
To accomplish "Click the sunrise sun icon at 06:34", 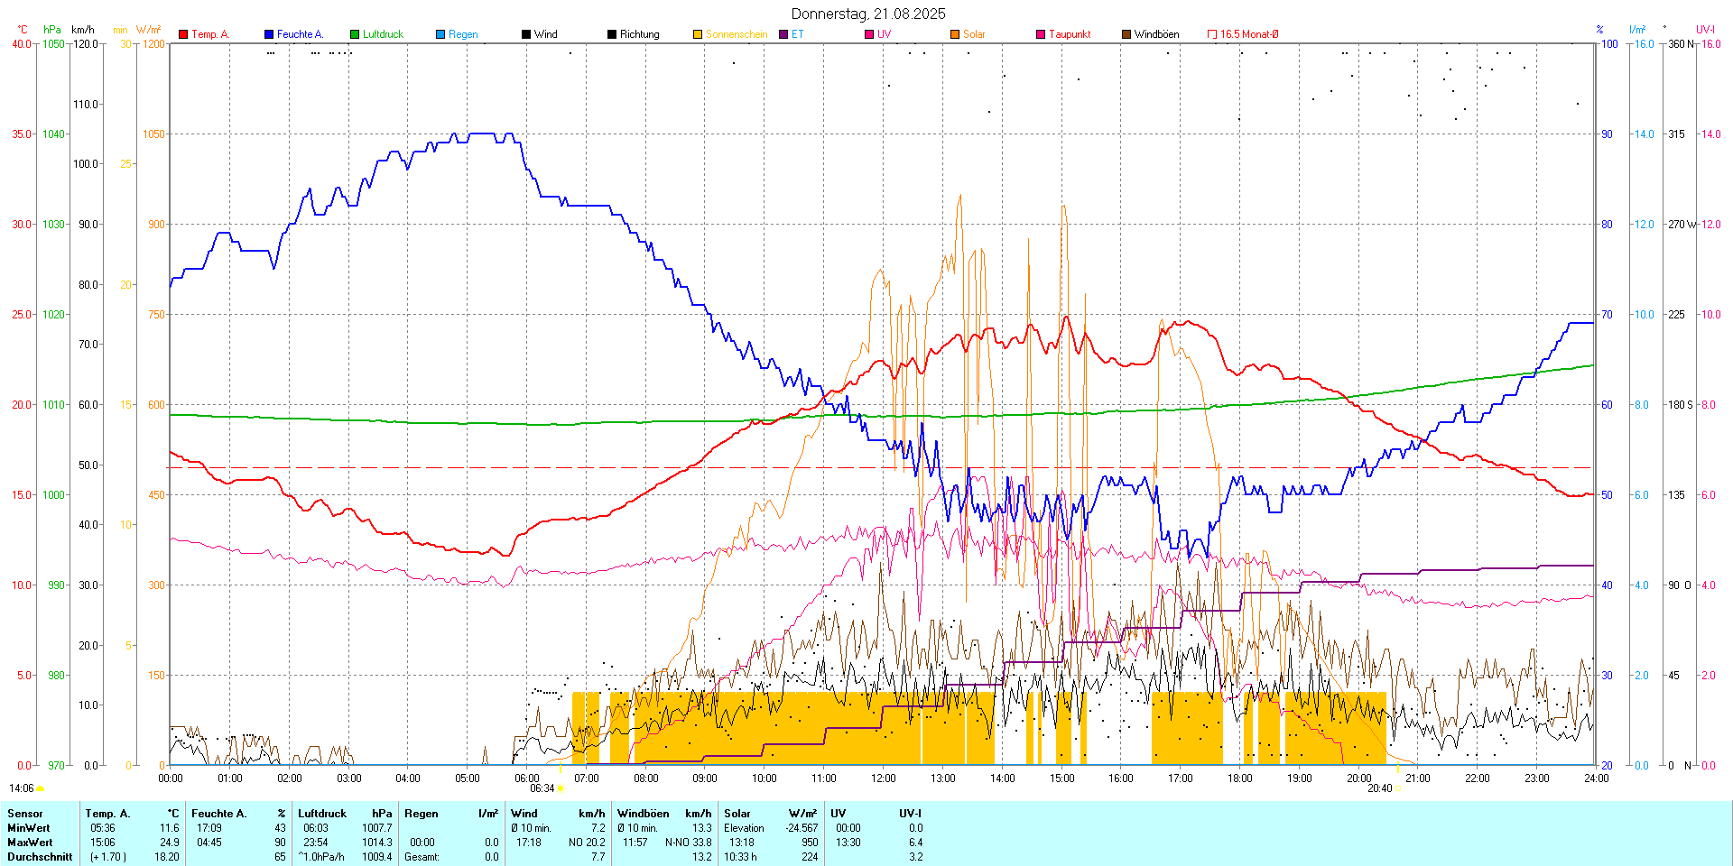I will pos(561,788).
